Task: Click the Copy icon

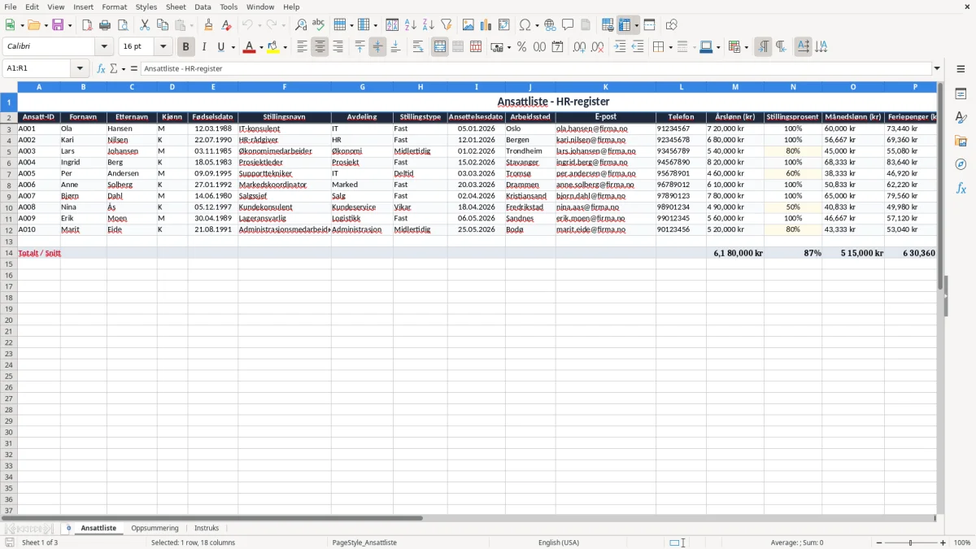Action: 162,25
